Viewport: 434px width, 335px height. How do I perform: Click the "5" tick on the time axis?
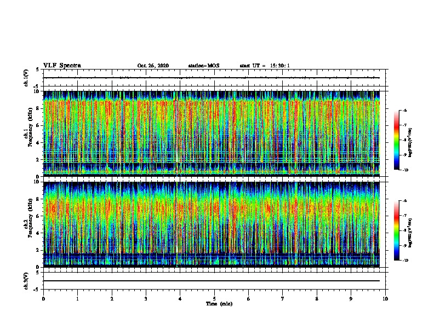click(214, 299)
